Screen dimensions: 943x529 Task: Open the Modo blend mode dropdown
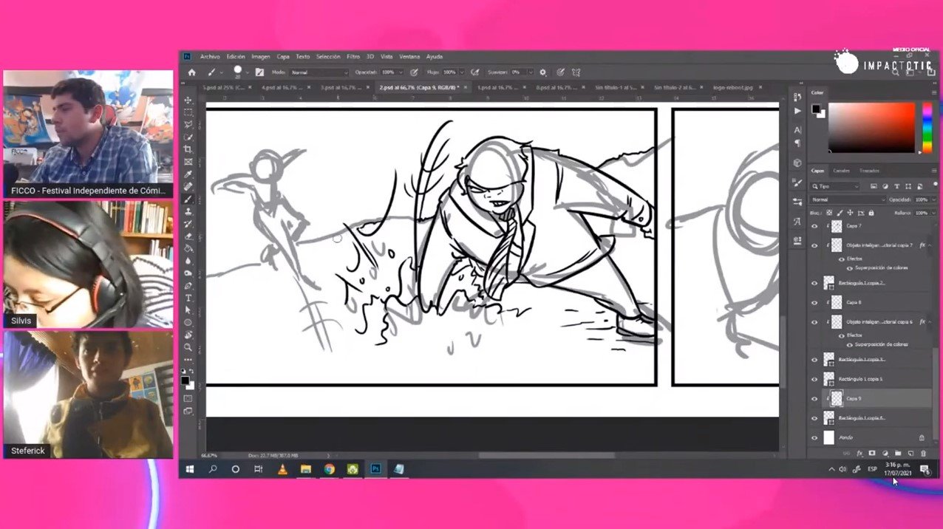pos(319,72)
